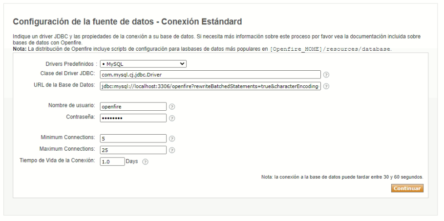
Task: Focus the Minimum Connections input
Action: pos(133,139)
